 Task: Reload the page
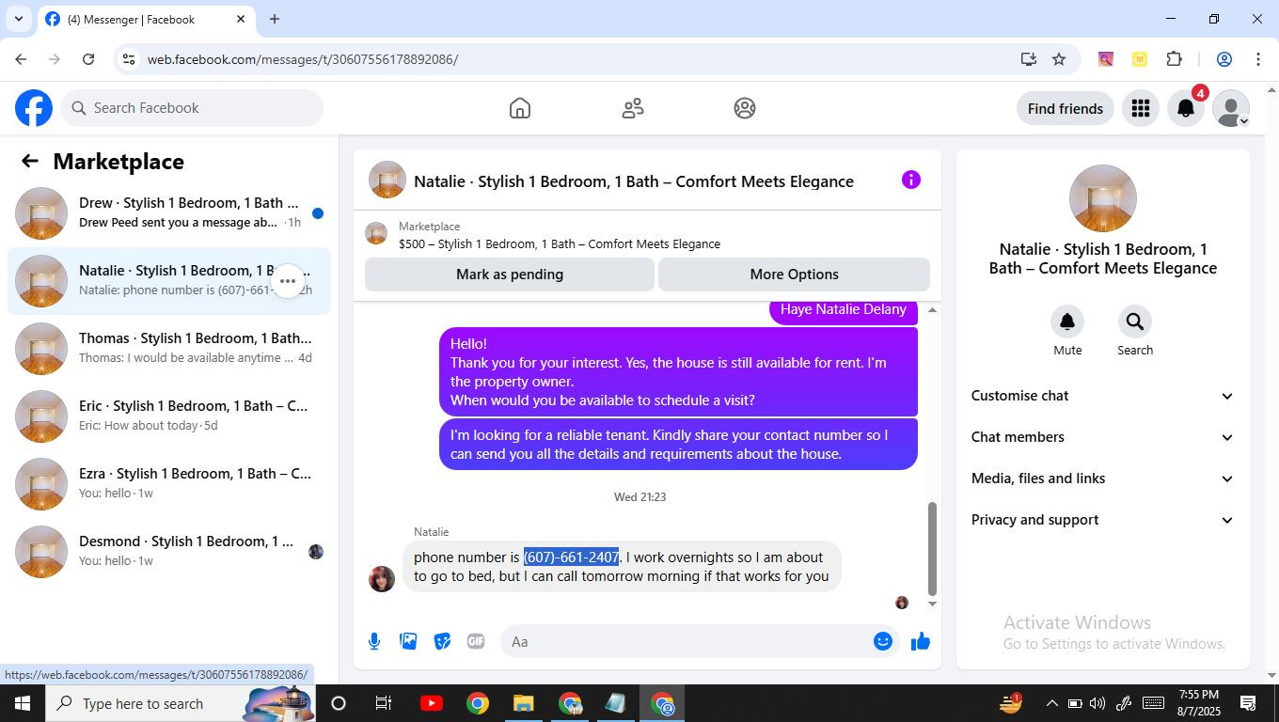click(88, 59)
